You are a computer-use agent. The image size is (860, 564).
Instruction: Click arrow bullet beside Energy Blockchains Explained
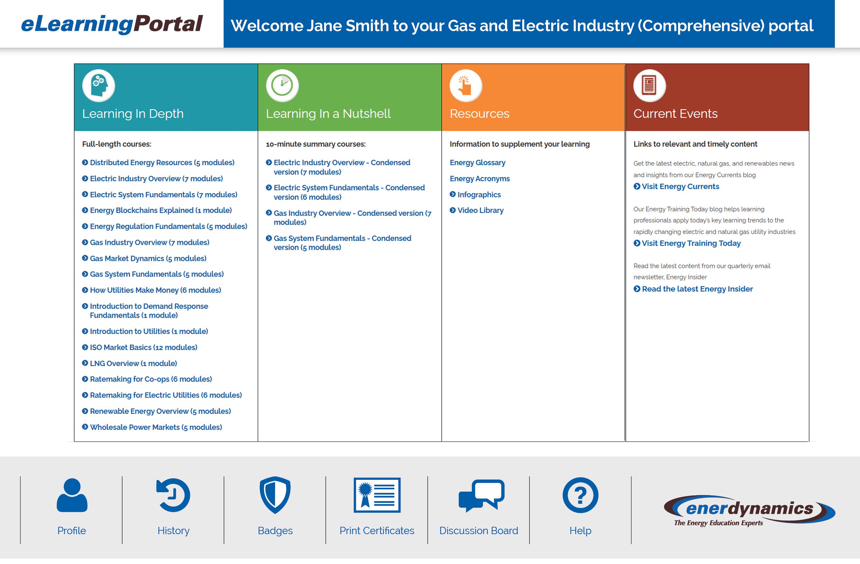[x=85, y=210]
